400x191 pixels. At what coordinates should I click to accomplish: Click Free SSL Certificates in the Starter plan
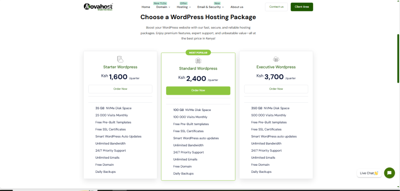pos(111,129)
